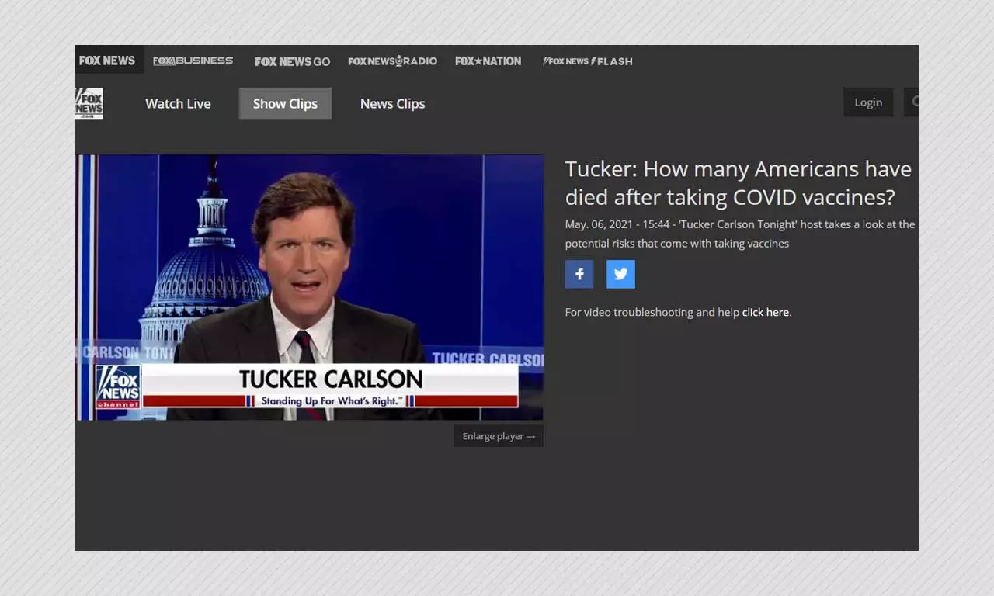
Task: Follow the 'click here' help link
Action: click(766, 312)
